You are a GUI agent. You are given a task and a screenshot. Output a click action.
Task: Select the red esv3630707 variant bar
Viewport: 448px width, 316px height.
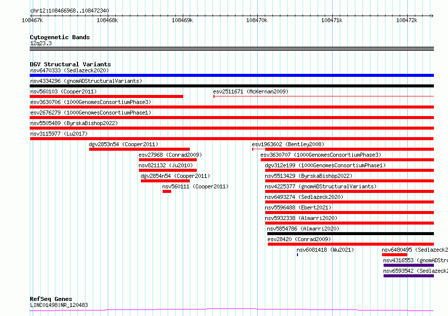[x=347, y=160]
